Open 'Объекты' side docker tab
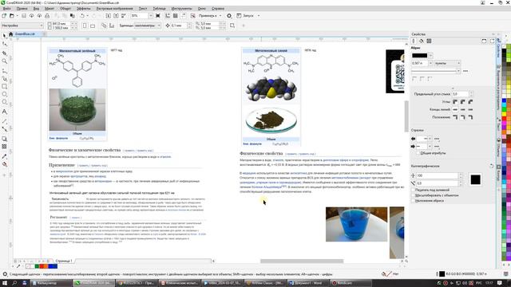511x287 pixels. click(x=498, y=147)
